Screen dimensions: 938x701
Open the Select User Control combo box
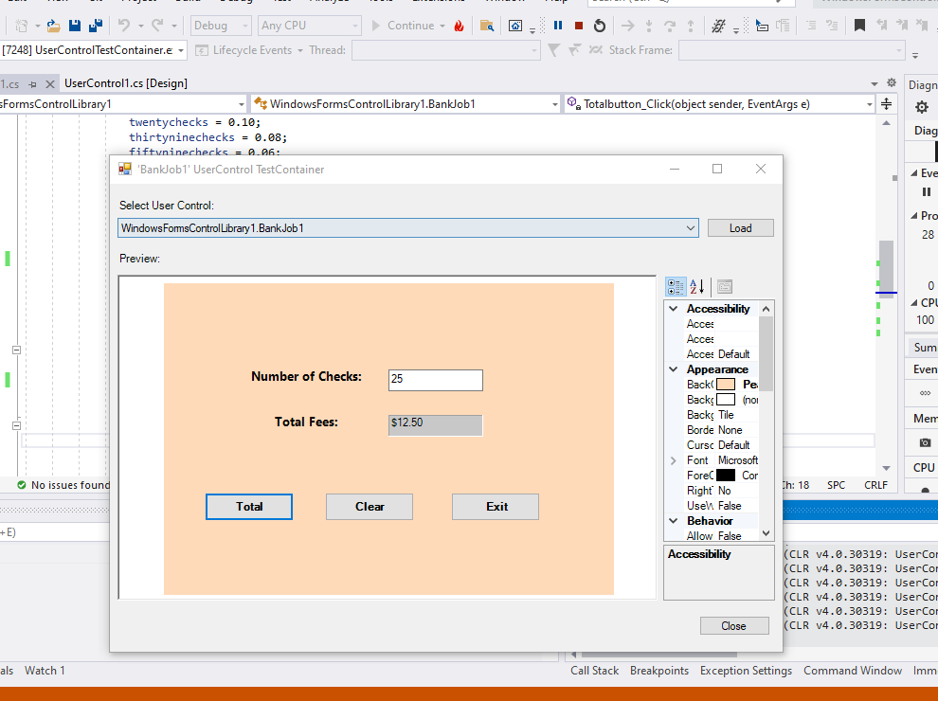coord(408,228)
